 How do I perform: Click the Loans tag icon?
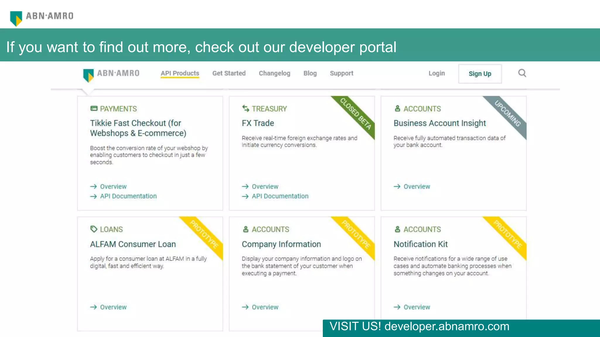click(94, 229)
